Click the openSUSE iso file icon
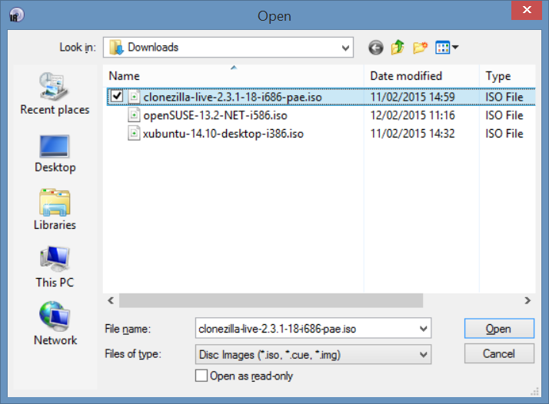 [134, 115]
